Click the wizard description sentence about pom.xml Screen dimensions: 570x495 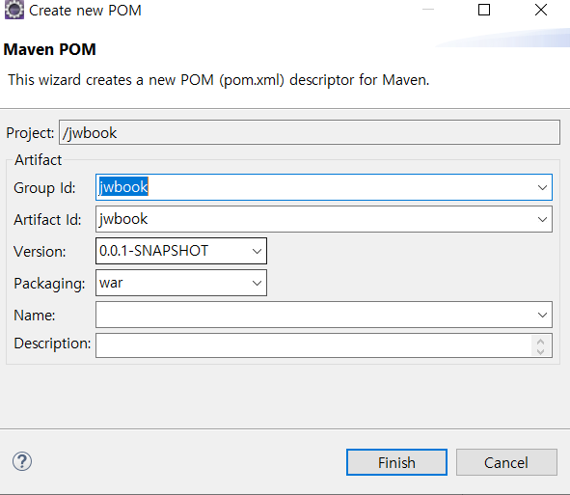pyautogui.click(x=219, y=80)
